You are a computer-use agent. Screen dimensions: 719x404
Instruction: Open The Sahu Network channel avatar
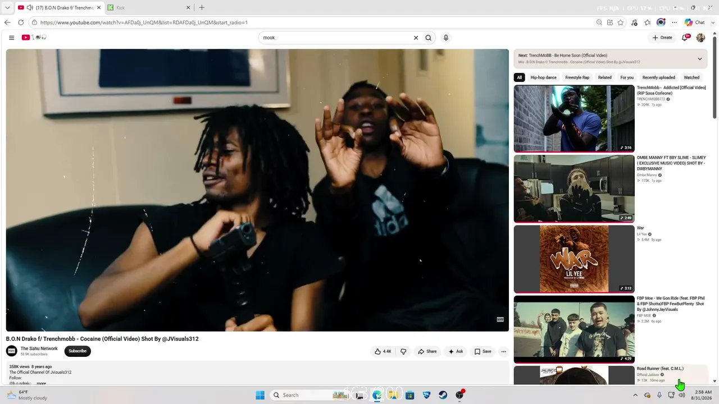pos(12,351)
